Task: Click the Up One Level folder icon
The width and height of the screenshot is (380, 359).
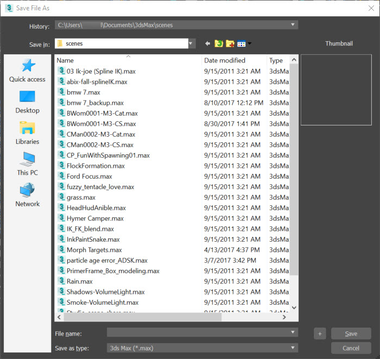Action: point(219,43)
